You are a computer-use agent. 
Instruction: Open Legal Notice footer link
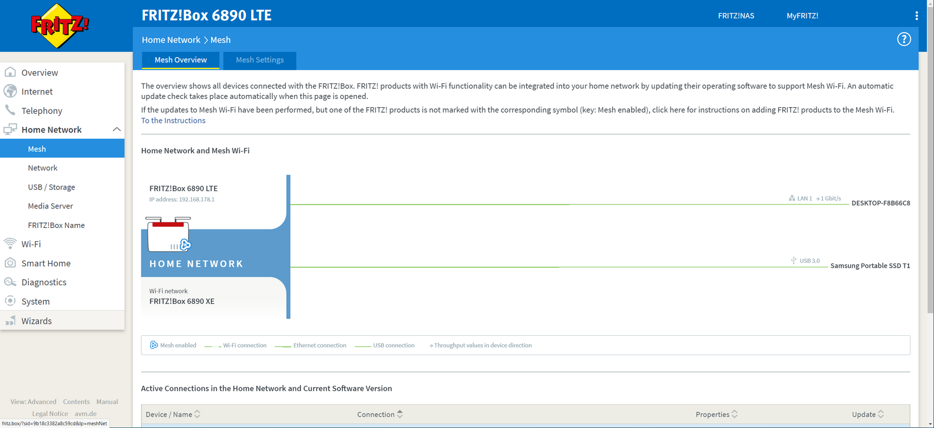50,414
